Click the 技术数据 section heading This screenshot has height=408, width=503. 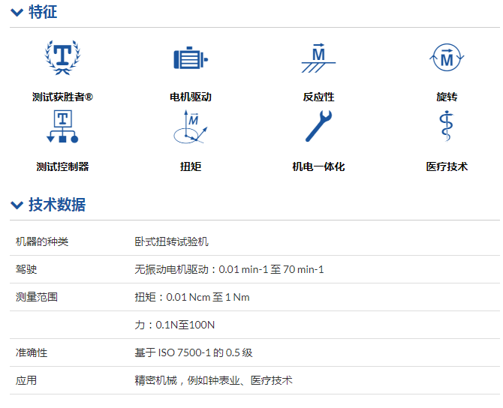click(x=57, y=205)
